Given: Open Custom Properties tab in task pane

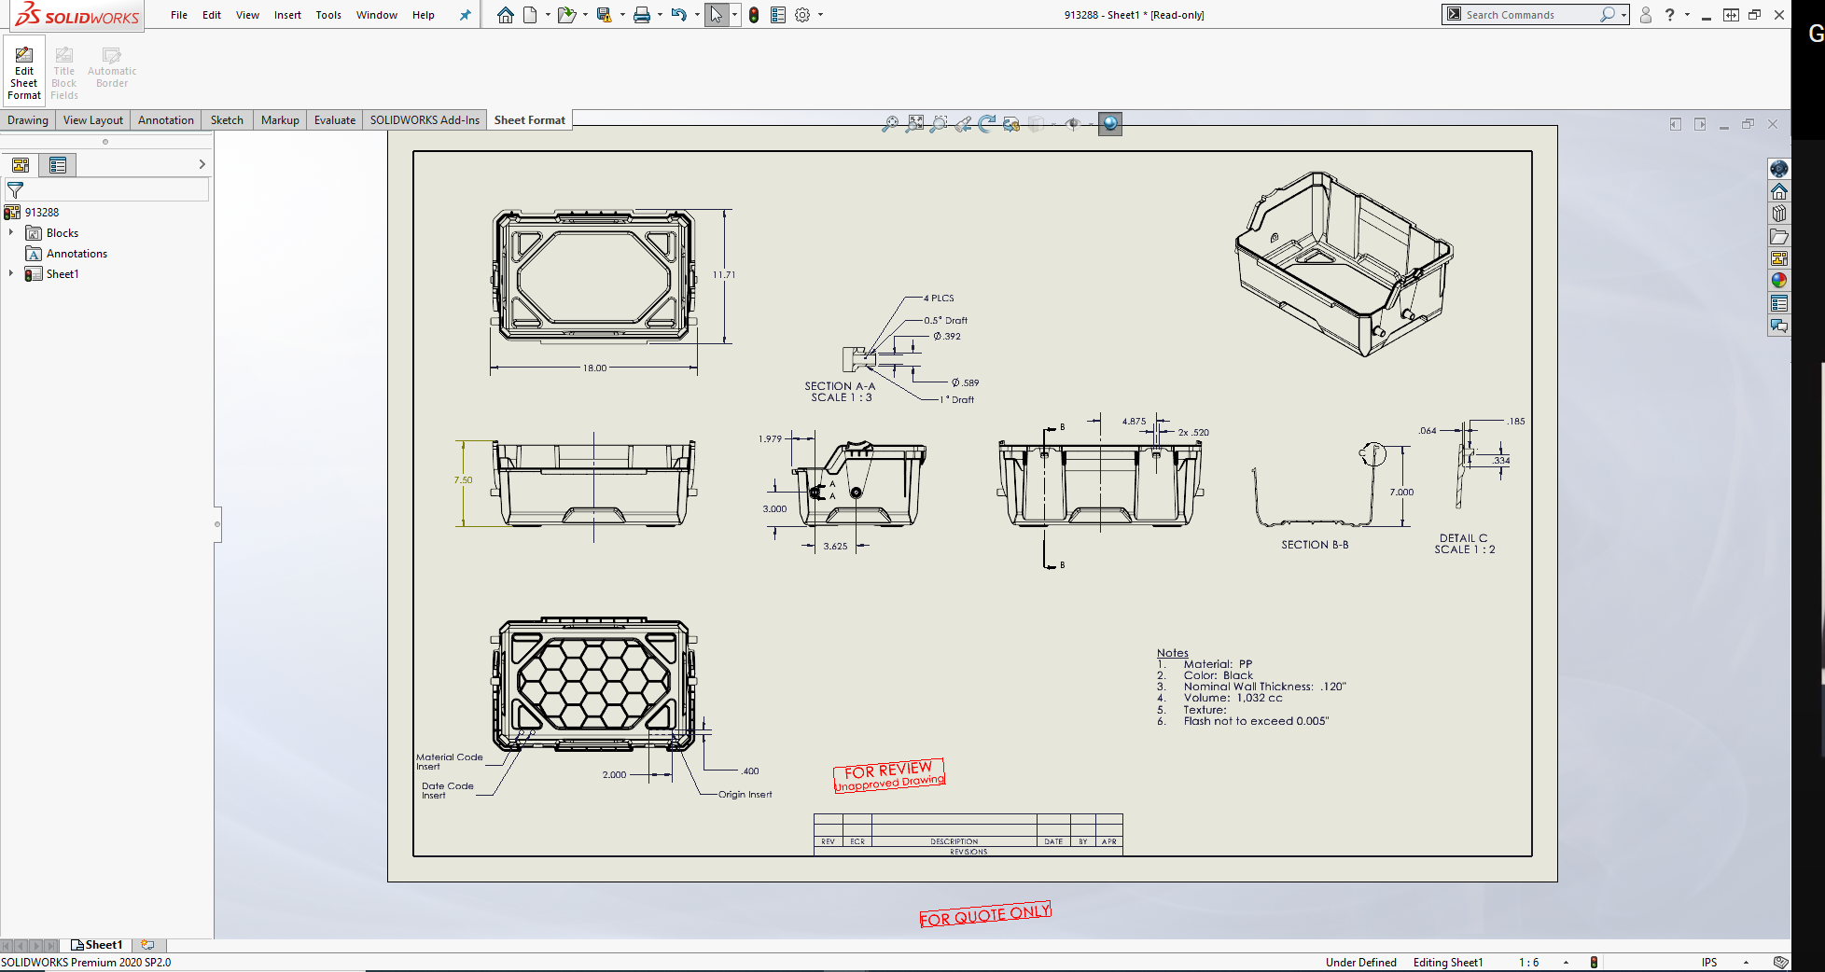Looking at the screenshot, I should tap(1779, 303).
